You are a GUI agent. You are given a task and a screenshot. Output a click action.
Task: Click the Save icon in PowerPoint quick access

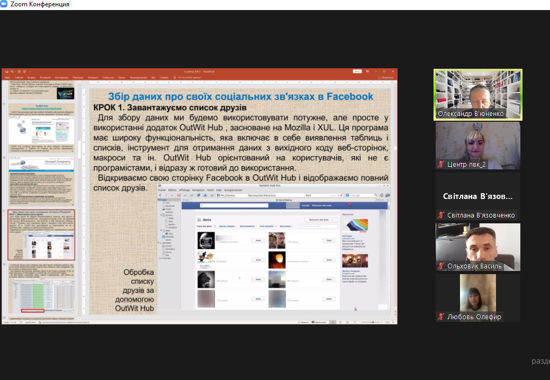click(7, 71)
